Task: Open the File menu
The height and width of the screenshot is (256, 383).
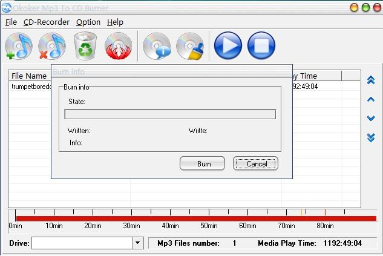Action: (11, 22)
